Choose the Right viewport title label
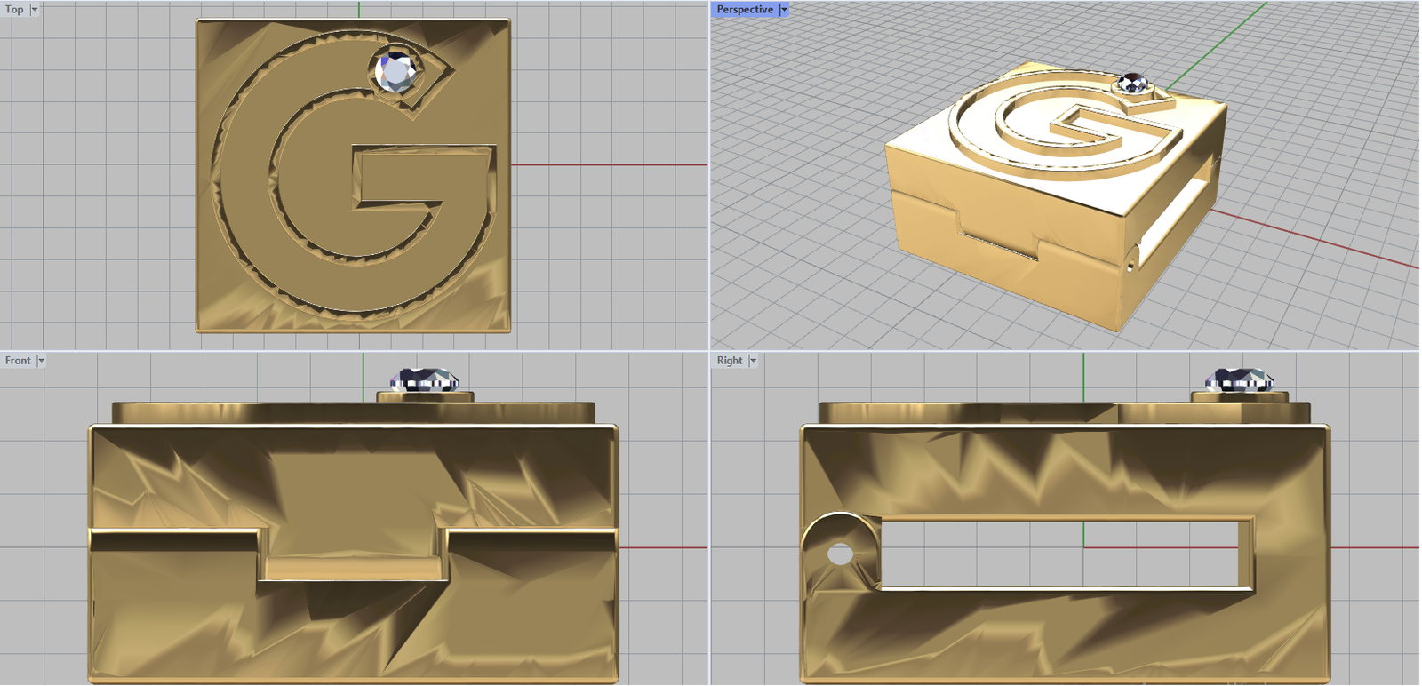Viewport: 1422px width, 686px height. 730,361
